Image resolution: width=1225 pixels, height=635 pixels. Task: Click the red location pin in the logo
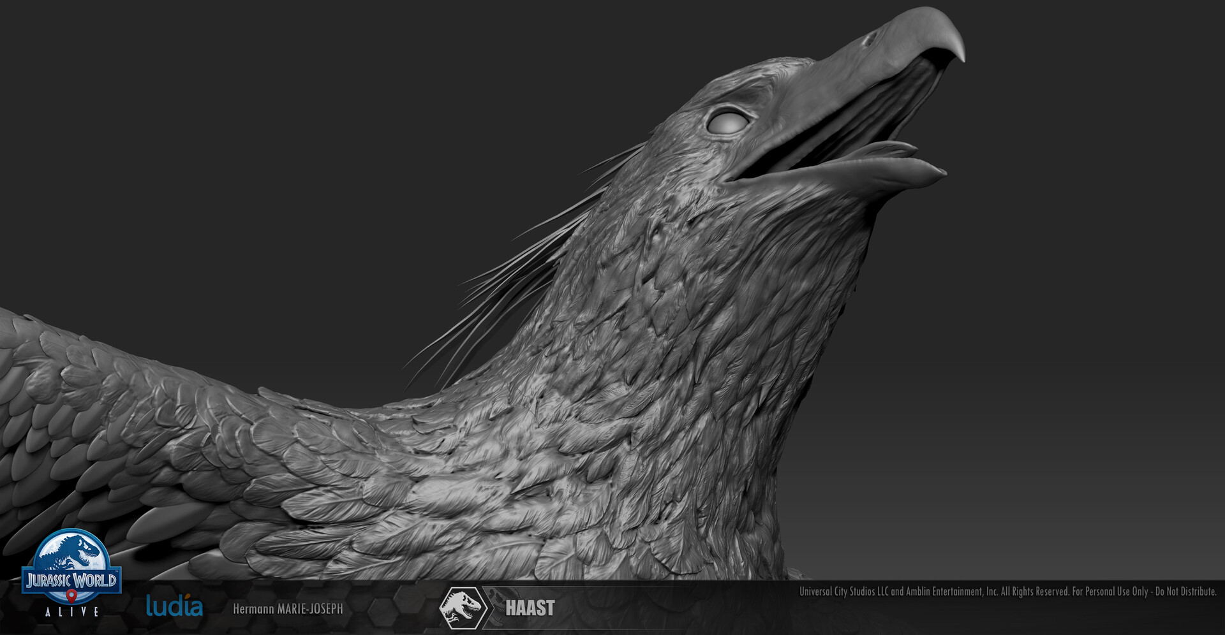71,597
